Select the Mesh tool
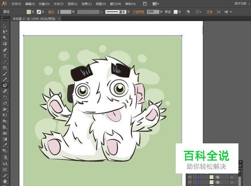 (x=5, y=133)
